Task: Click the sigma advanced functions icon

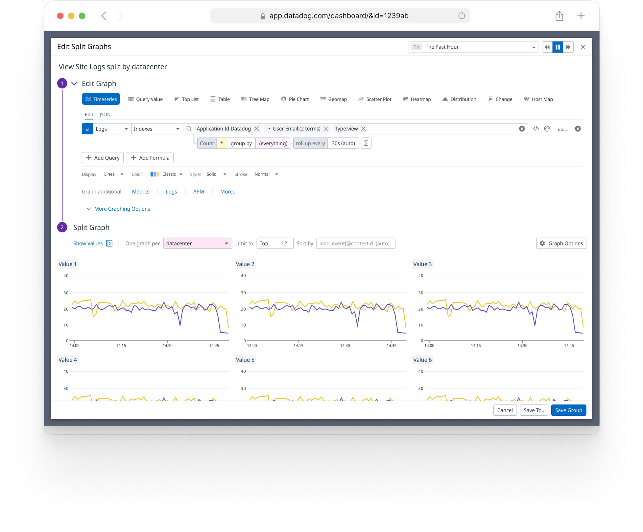Action: coord(366,143)
